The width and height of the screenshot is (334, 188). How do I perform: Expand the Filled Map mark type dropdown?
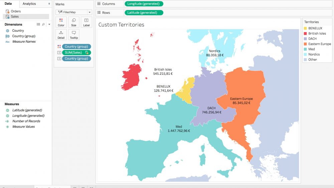click(73, 12)
